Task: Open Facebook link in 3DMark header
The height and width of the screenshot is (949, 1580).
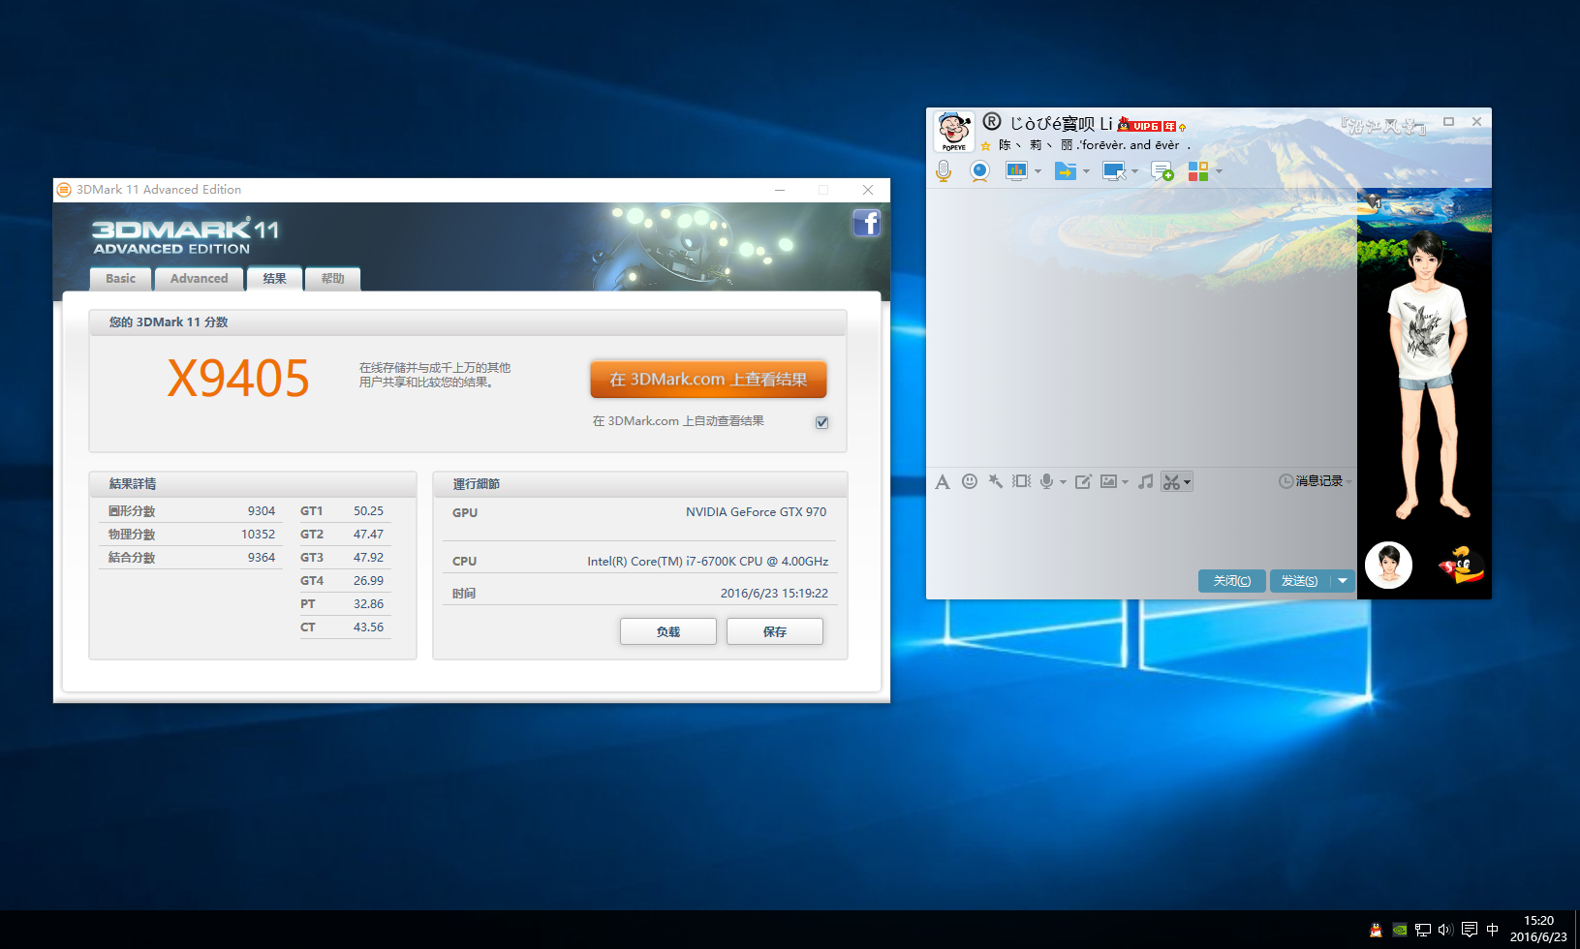Action: [866, 224]
